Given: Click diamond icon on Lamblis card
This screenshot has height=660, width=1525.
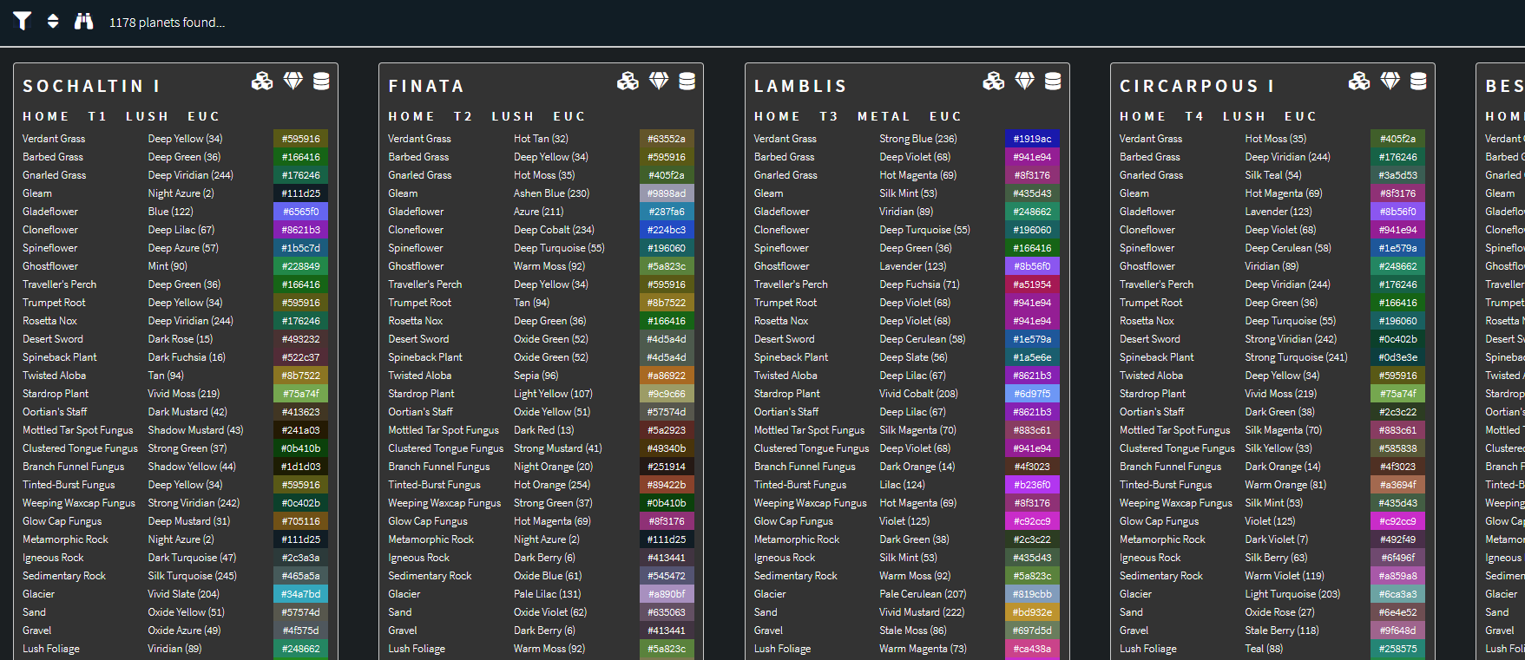Looking at the screenshot, I should [x=1025, y=82].
